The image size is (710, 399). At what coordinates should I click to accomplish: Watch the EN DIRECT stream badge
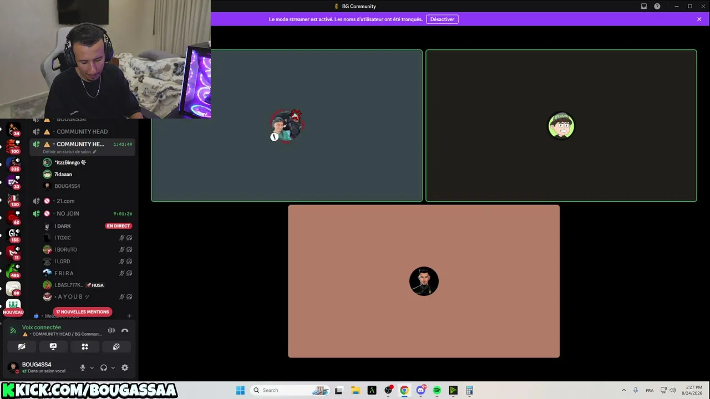[118, 226]
